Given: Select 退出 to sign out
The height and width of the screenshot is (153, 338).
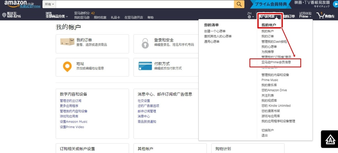Looking at the screenshot, I should click(264, 136).
